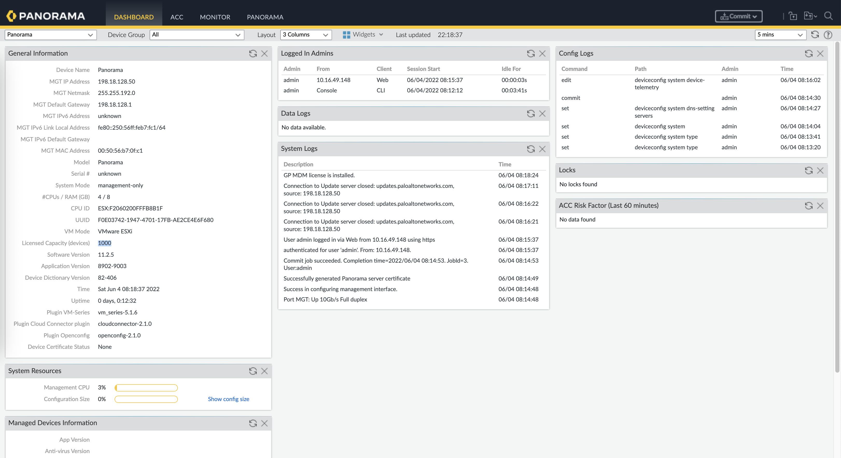Refresh the System Resources widget
Viewport: 841px width, 458px height.
[x=253, y=371]
